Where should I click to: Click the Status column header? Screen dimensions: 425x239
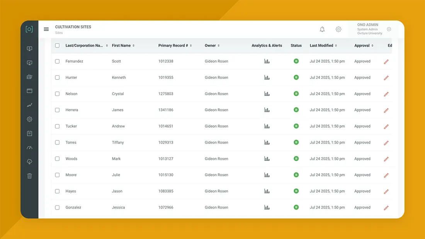pyautogui.click(x=296, y=46)
